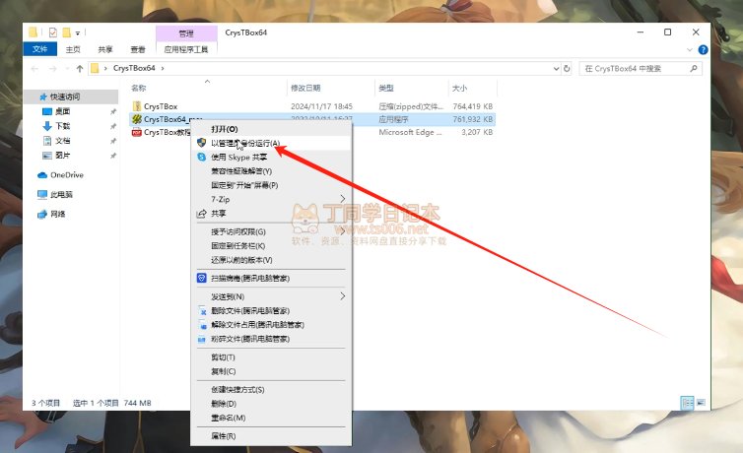Switch to details view in status bar

[687, 403]
